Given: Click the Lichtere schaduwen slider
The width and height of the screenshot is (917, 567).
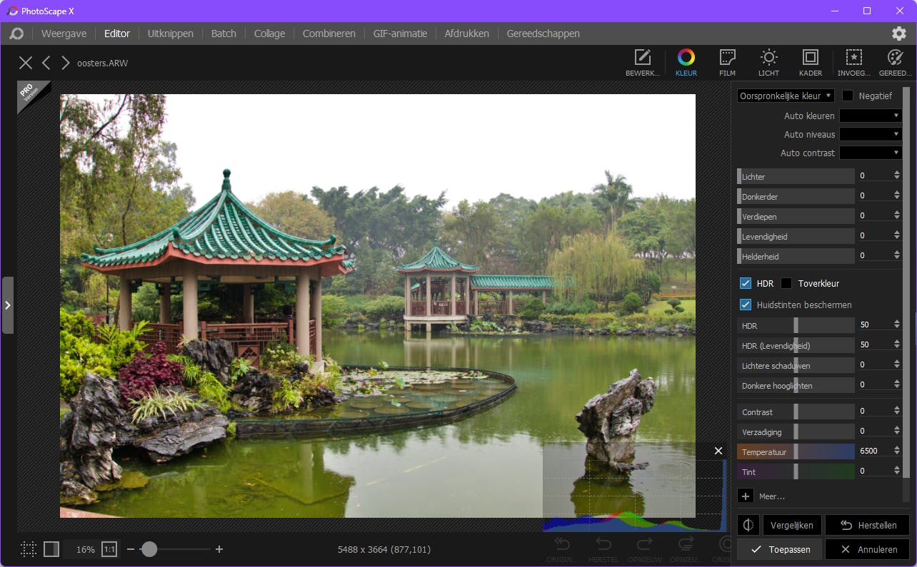Looking at the screenshot, I should pos(796,365).
